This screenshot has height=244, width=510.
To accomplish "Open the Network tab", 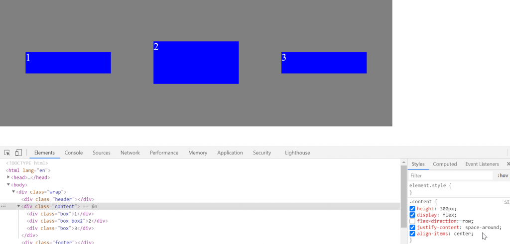I will coord(130,153).
